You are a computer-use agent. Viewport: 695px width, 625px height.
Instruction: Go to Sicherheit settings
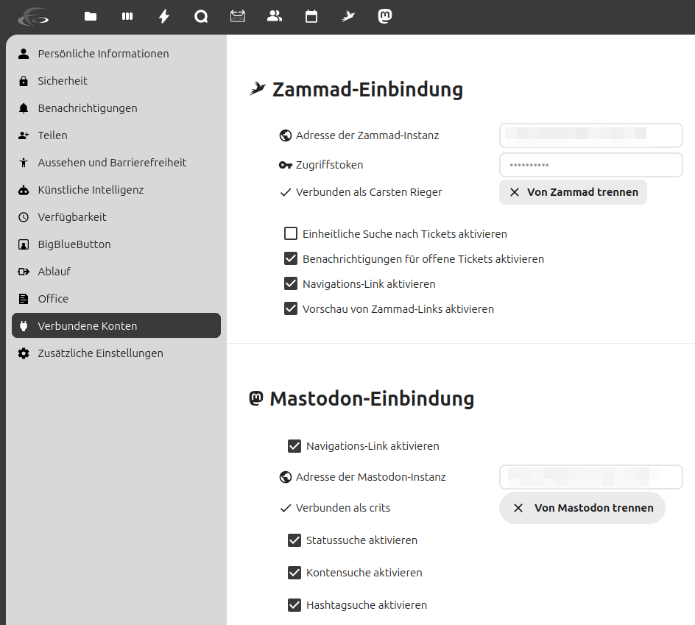[116, 81]
